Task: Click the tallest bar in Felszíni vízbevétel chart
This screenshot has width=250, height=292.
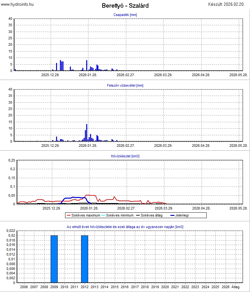Action: point(87,133)
